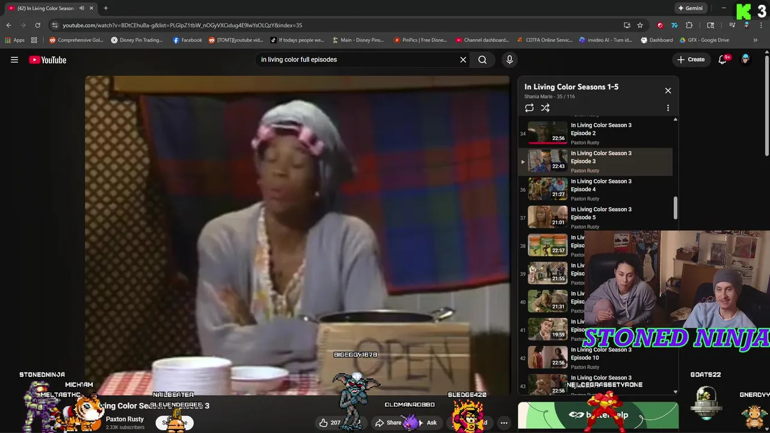The image size is (770, 433).
Task: Click the page vertical scrollbar
Action: (766, 105)
